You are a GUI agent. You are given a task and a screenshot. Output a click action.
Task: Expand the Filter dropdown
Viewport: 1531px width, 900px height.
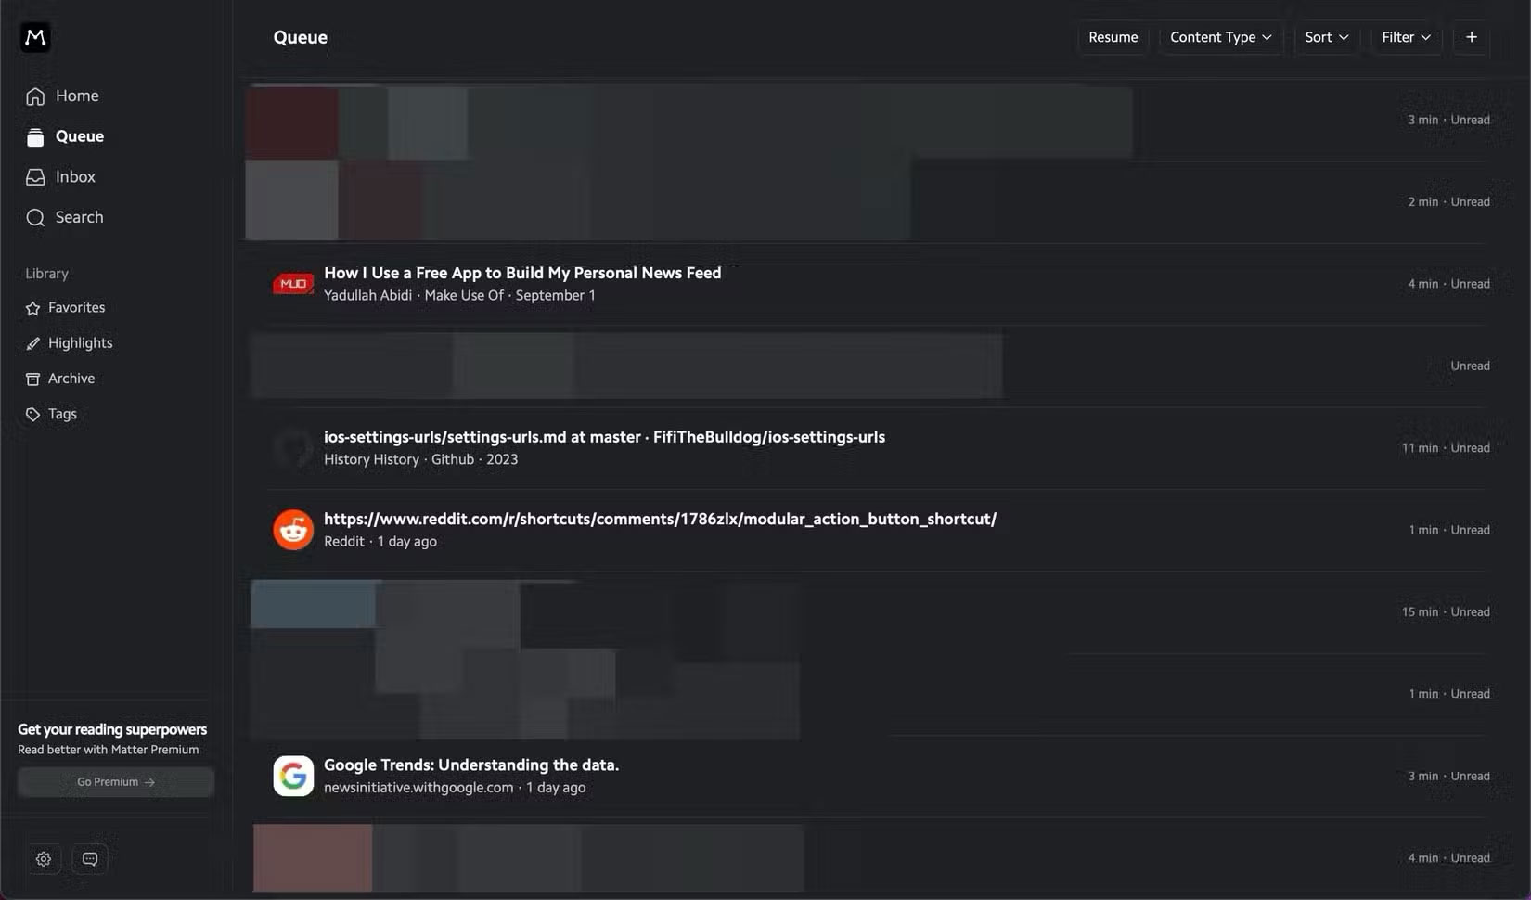(x=1406, y=37)
